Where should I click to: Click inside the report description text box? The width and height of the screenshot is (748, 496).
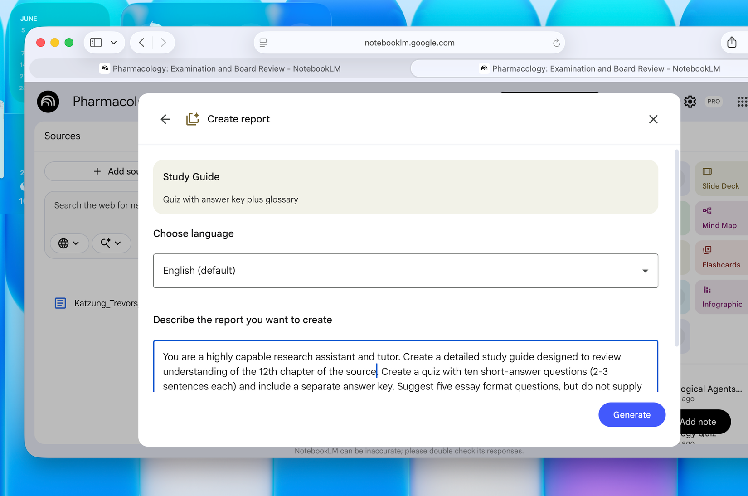(405, 366)
